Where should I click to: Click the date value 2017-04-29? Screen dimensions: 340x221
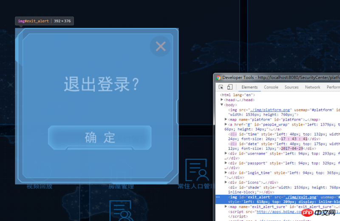click(x=292, y=149)
